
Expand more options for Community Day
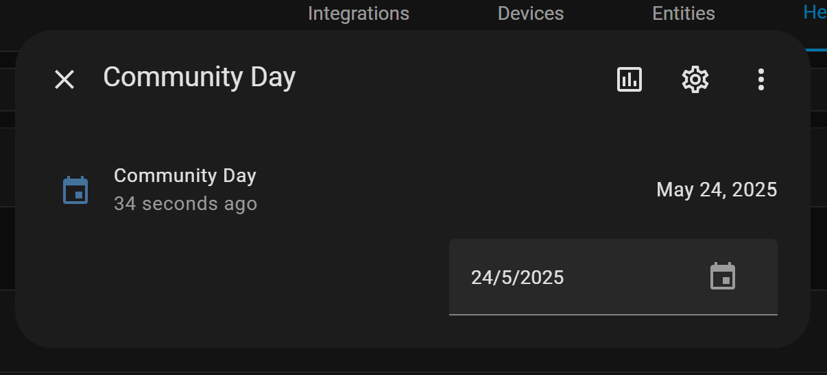pos(760,79)
